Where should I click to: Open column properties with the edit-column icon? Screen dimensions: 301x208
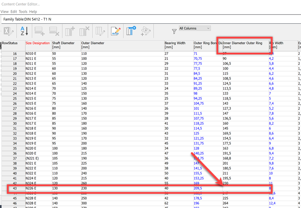(x=100, y=31)
